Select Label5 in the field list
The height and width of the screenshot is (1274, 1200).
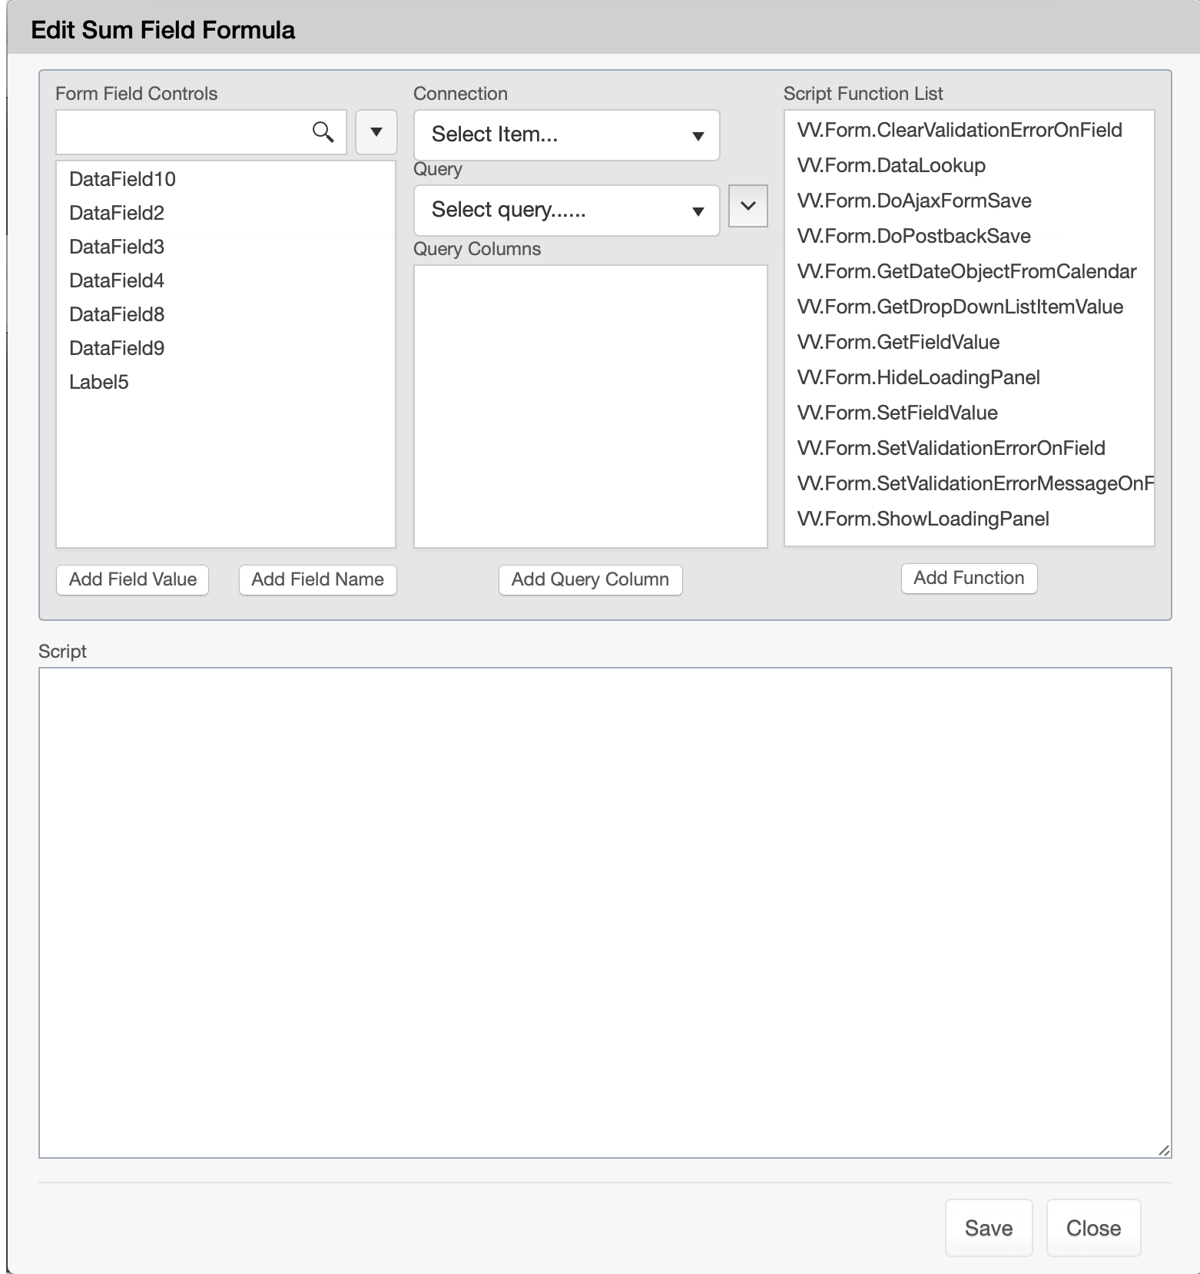[226, 382]
